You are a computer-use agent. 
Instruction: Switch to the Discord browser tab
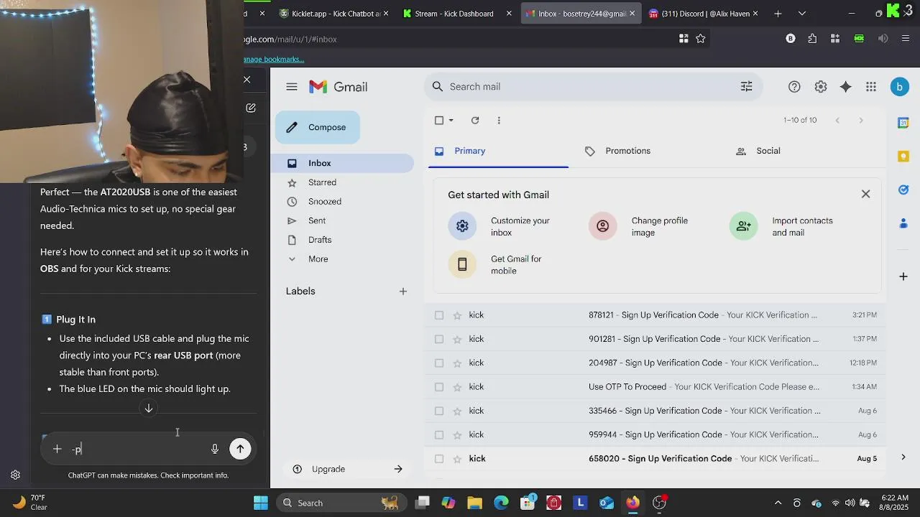coord(703,14)
